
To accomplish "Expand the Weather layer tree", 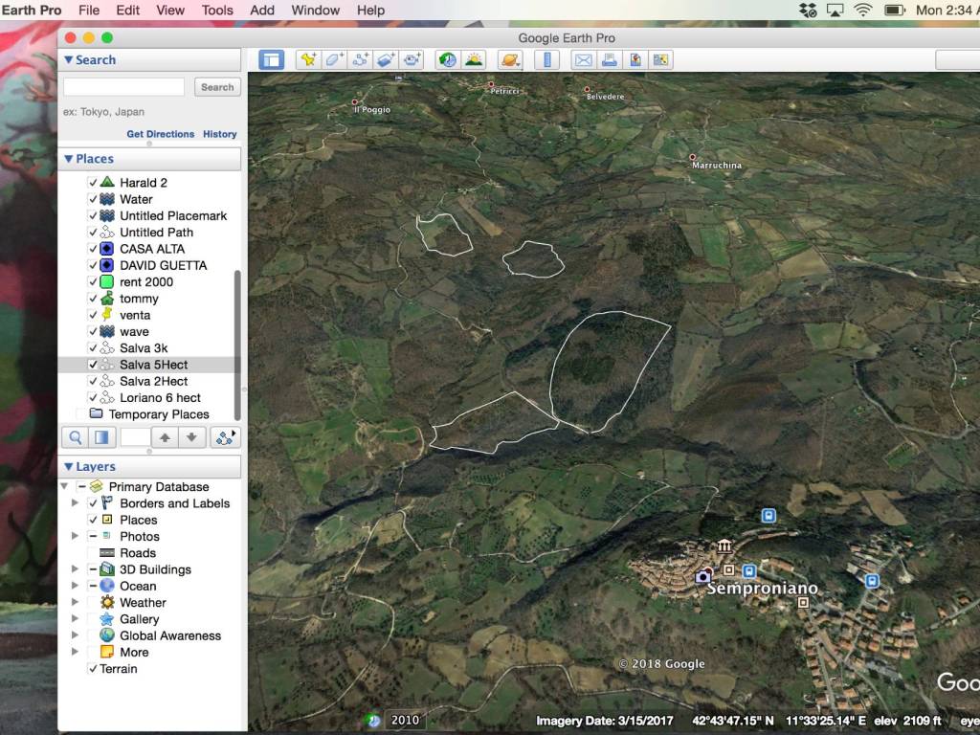I will coord(75,603).
